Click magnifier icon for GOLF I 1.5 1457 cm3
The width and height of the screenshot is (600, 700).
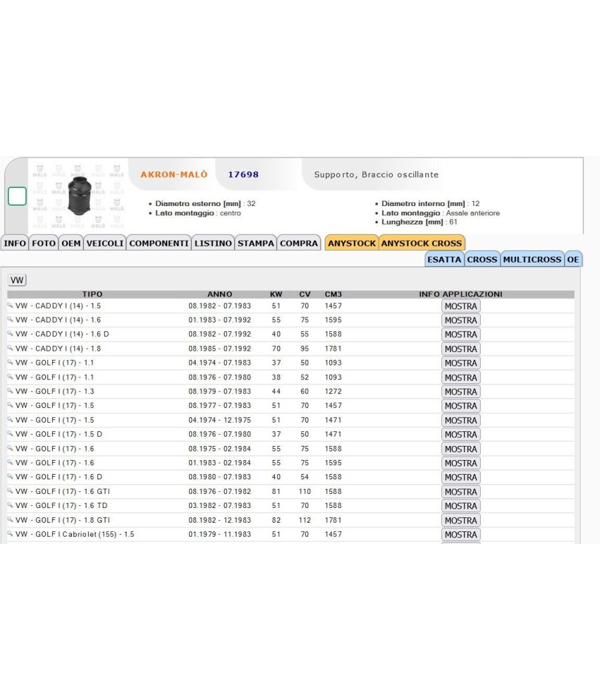(10, 405)
